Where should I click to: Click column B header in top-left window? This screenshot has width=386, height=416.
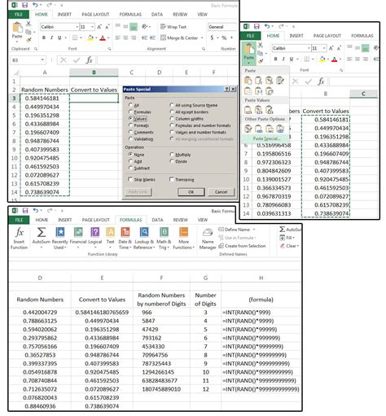pyautogui.click(x=94, y=72)
